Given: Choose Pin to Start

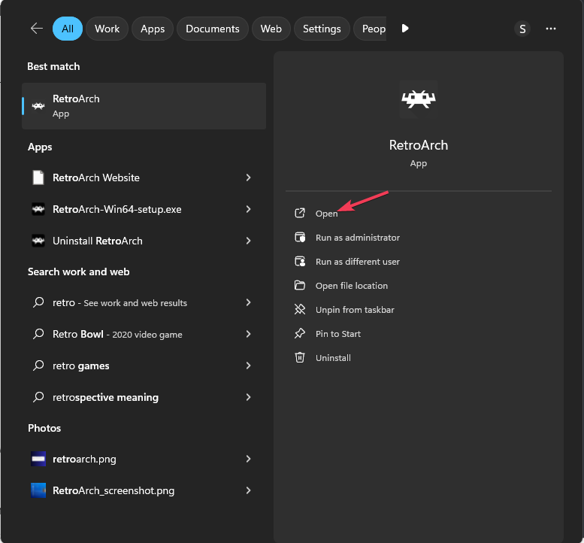Looking at the screenshot, I should click(x=337, y=334).
